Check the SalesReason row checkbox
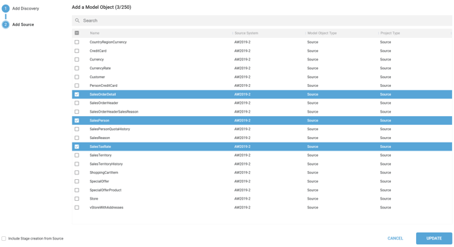Screen dimensions: 454x247 (77, 138)
